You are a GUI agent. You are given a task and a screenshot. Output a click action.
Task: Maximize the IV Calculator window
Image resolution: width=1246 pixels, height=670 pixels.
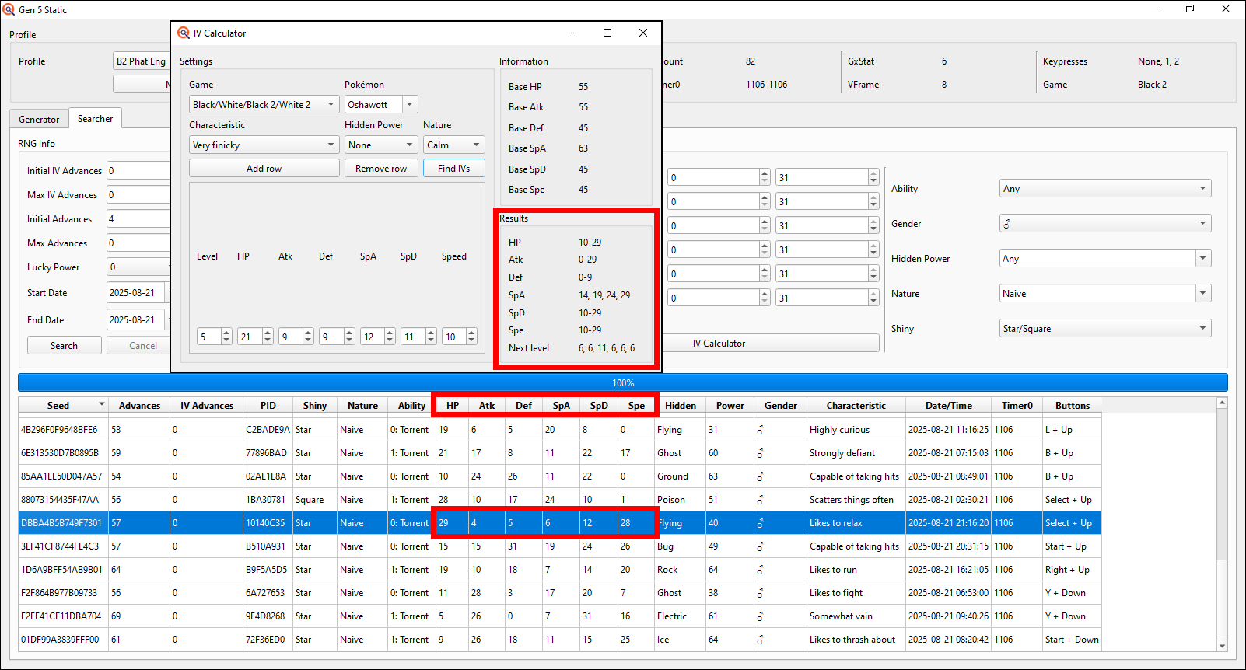[x=607, y=33]
